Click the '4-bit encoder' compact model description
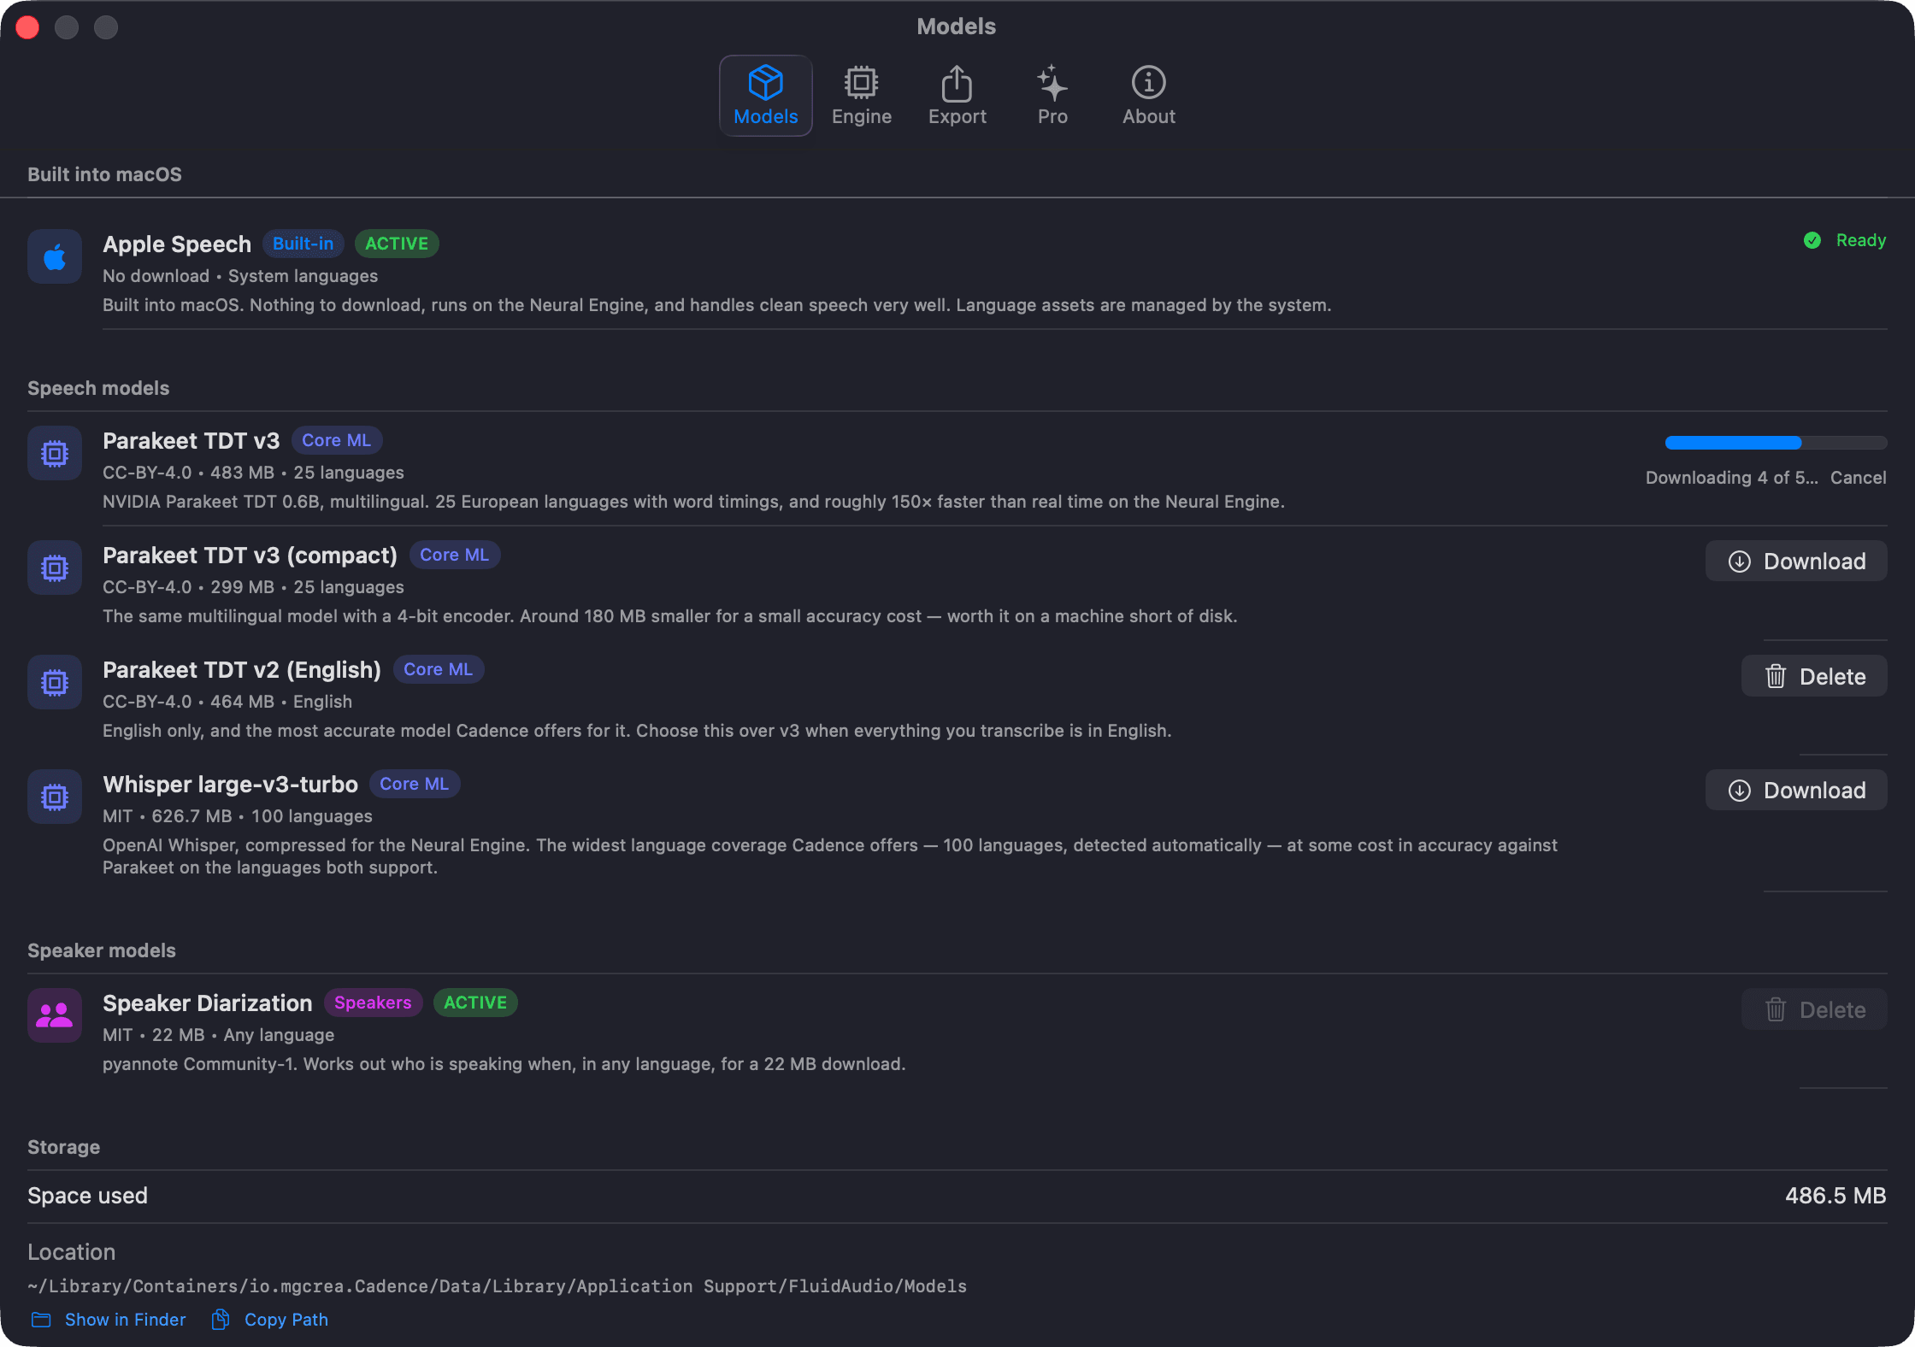The height and width of the screenshot is (1347, 1915). coord(669,615)
